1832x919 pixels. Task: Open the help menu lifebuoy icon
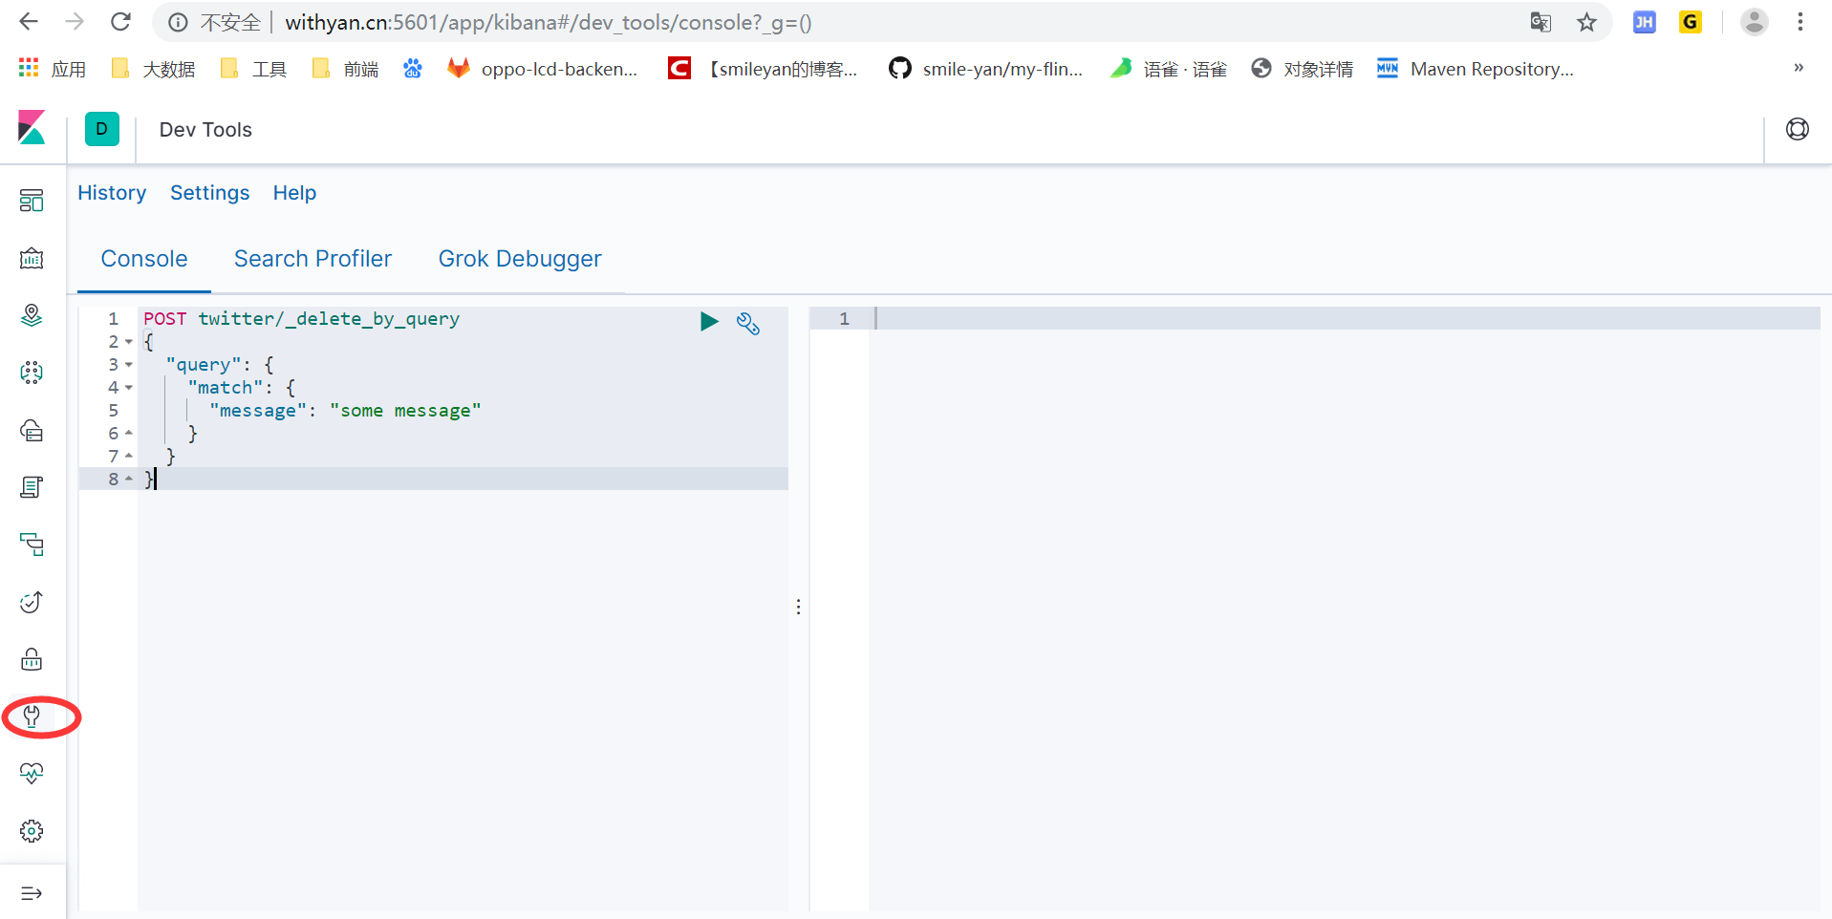click(1798, 129)
